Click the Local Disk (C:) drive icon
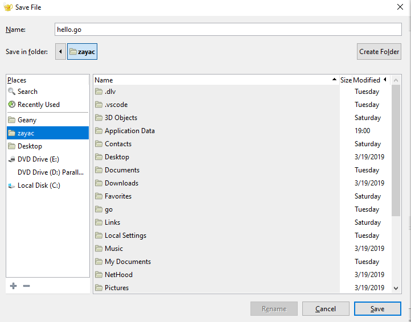 point(11,185)
